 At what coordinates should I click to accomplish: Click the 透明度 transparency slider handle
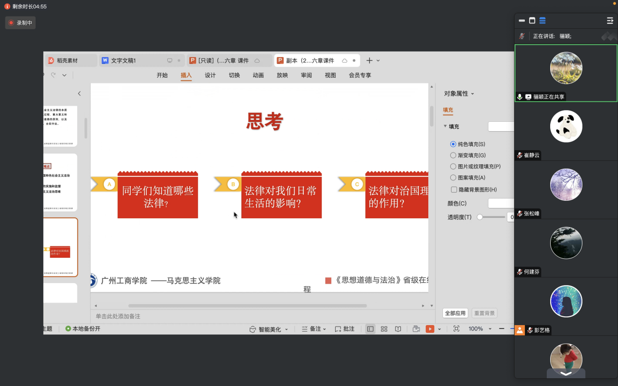pos(480,217)
